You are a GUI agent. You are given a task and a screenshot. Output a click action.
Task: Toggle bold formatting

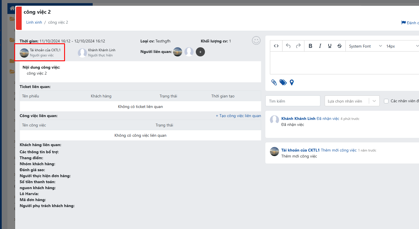coord(310,46)
